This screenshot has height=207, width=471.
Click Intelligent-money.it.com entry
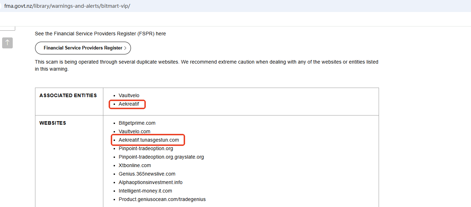(145, 191)
